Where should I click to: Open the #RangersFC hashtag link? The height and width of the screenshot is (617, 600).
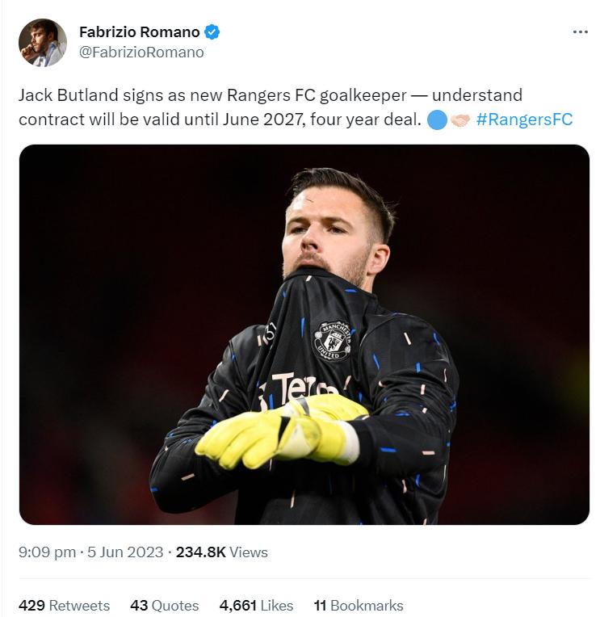(x=524, y=120)
